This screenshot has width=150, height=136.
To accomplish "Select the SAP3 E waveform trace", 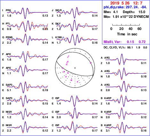I will (28, 87).
